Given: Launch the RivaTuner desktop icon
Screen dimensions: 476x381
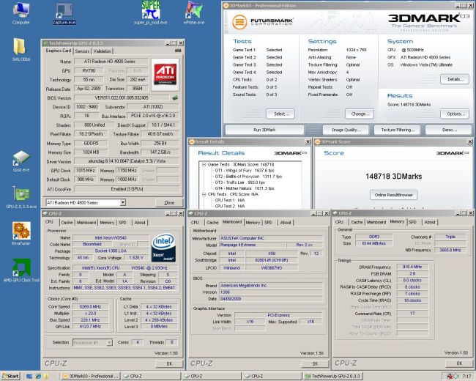Looking at the screenshot, I should pyautogui.click(x=21, y=233).
